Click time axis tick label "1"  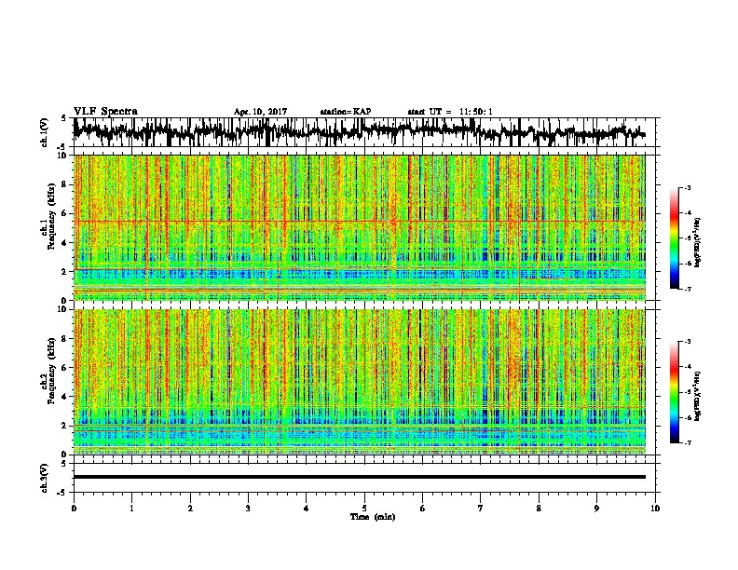[131, 509]
